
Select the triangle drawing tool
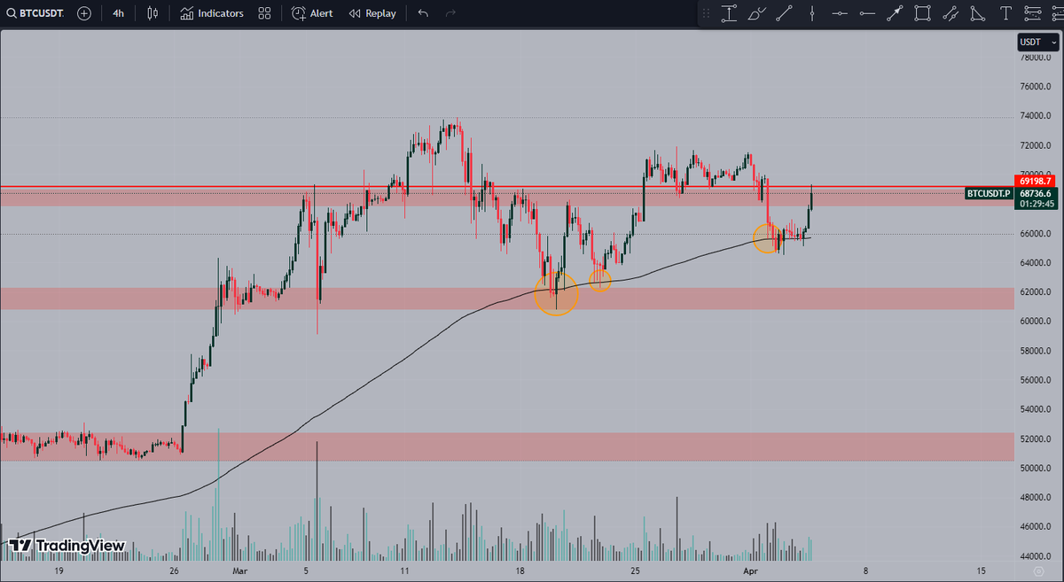click(977, 13)
